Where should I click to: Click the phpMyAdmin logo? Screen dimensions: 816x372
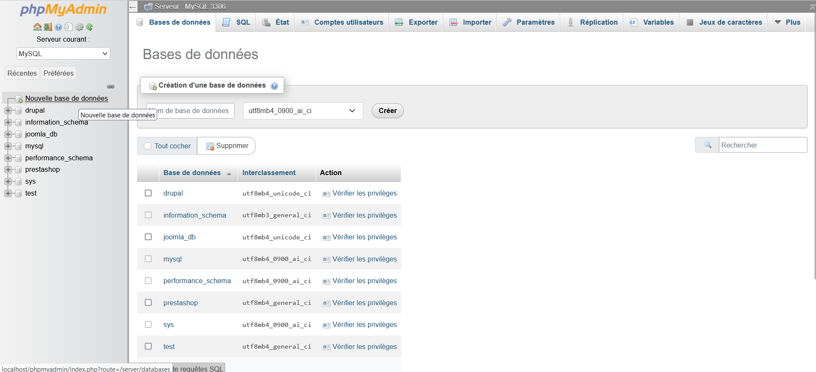(63, 9)
